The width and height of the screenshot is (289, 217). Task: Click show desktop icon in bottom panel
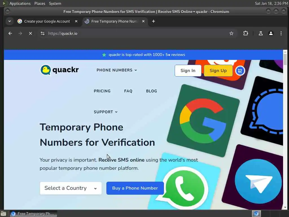click(3, 214)
